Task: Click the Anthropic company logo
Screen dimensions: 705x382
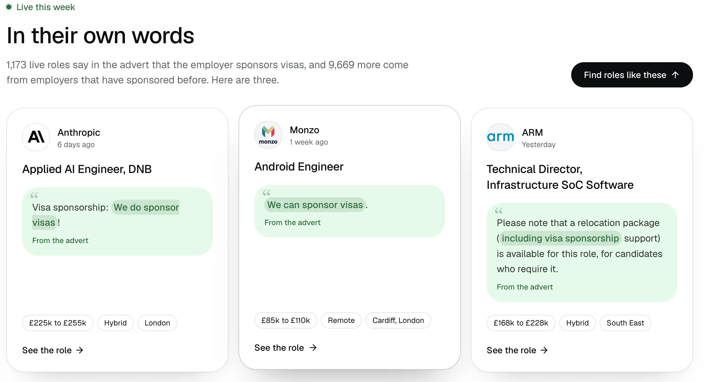Action: tap(36, 137)
